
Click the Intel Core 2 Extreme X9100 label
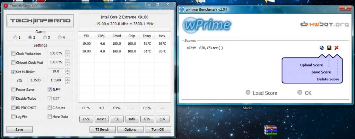click(x=124, y=17)
